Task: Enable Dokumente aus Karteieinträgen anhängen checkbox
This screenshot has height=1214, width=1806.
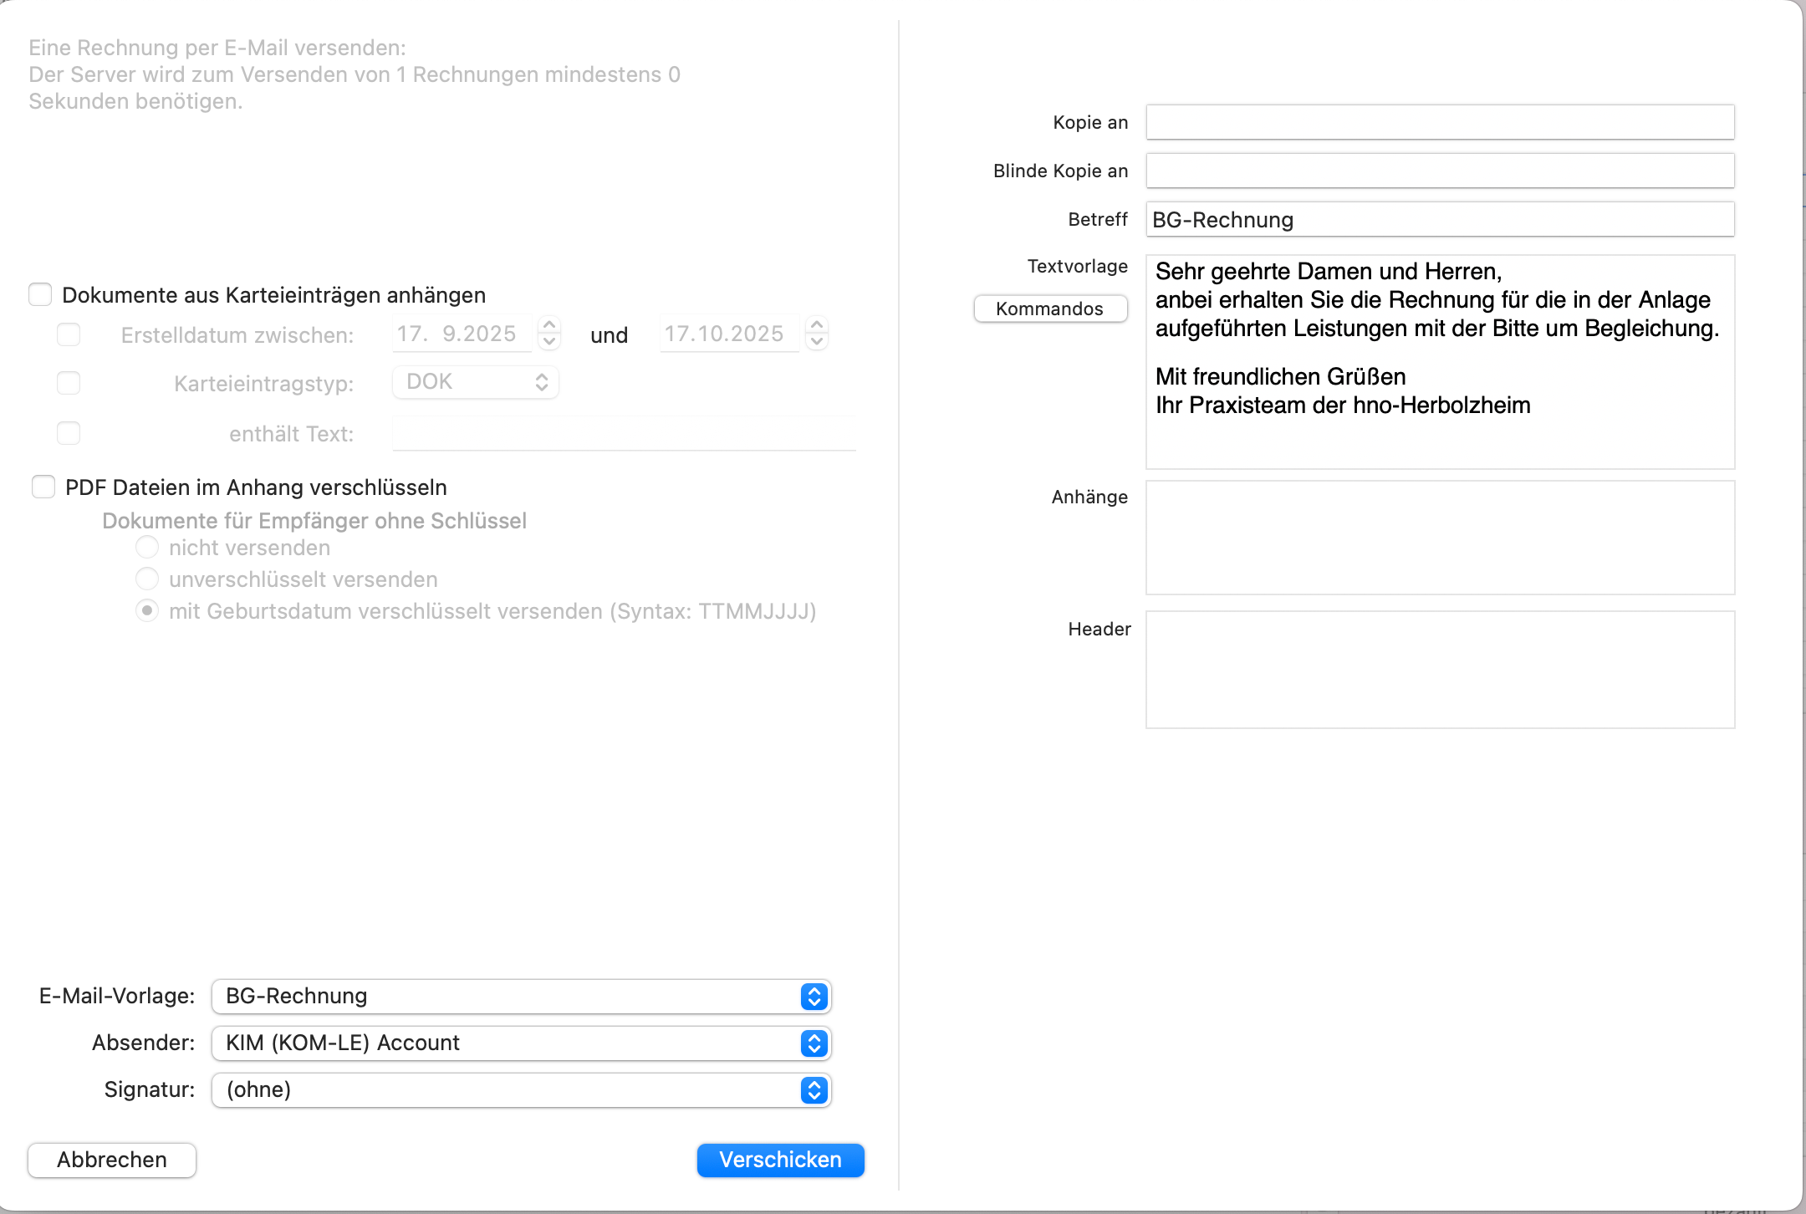Action: coord(40,294)
